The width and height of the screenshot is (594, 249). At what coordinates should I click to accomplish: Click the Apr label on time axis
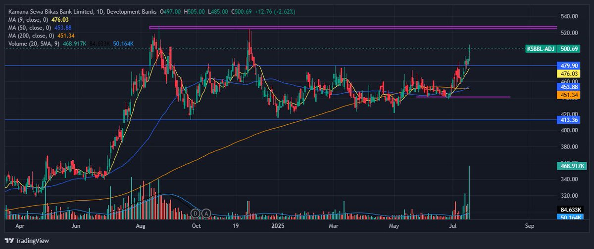[x=20, y=226]
